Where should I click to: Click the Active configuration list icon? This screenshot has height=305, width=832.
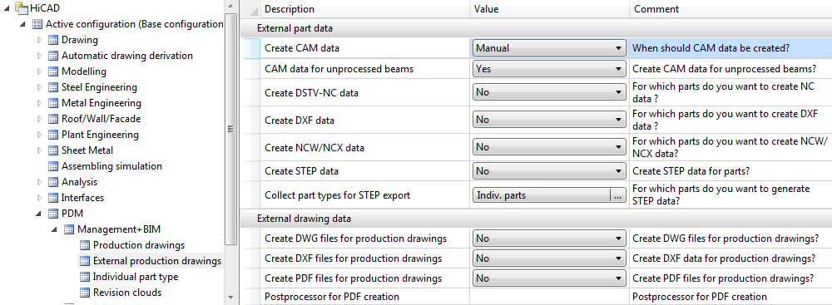pos(37,24)
